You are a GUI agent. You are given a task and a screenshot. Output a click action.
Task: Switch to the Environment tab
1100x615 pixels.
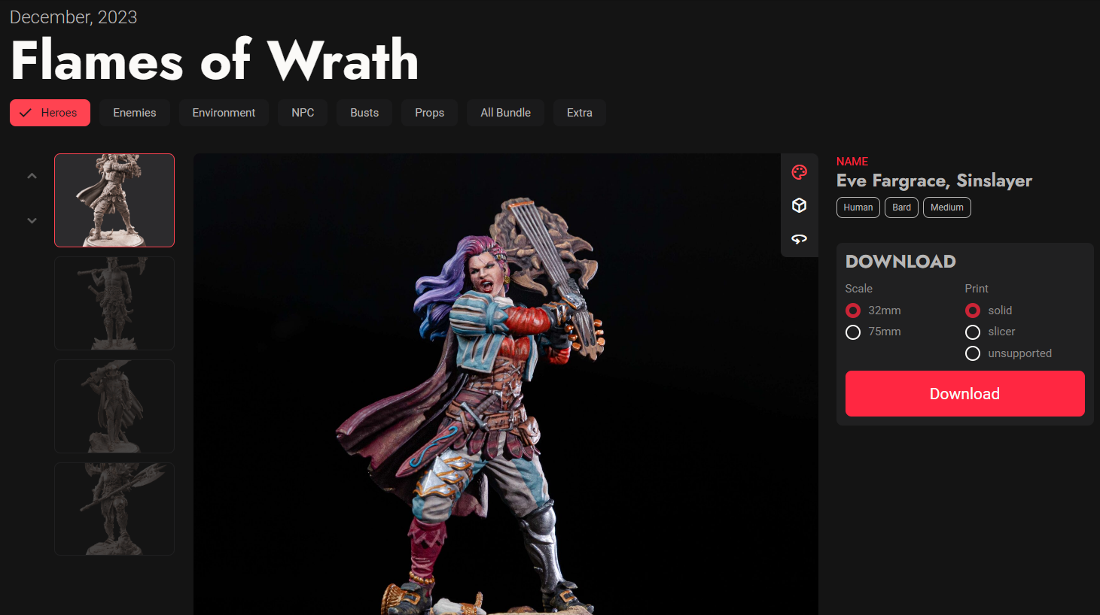(224, 113)
